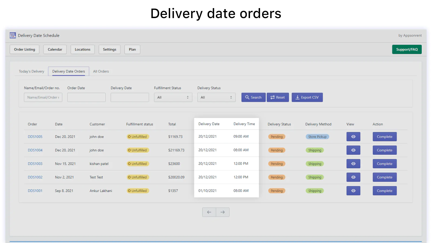View order DDS1005 using its eye icon
The height and width of the screenshot is (243, 432).
pos(353,137)
